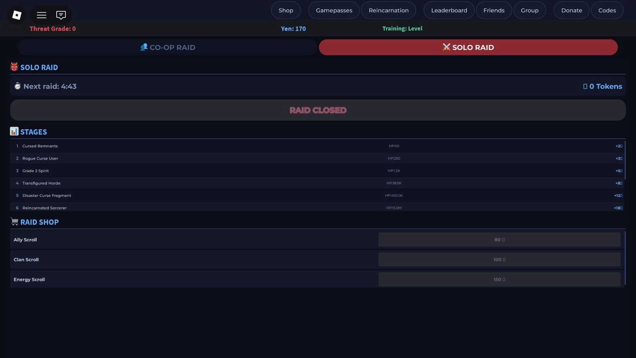Buy the Ally Scroll for 80 tokens
636x358 pixels.
(499, 239)
